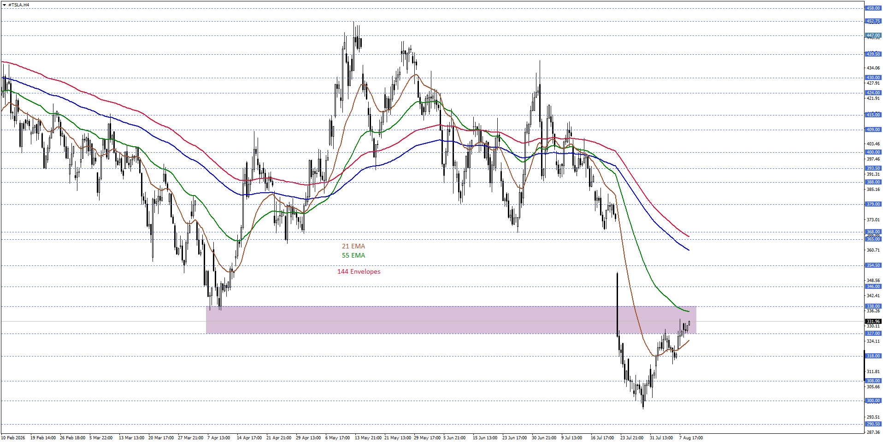883x443 pixels.
Task: Click the current price tag 331.96
Action: click(x=873, y=322)
